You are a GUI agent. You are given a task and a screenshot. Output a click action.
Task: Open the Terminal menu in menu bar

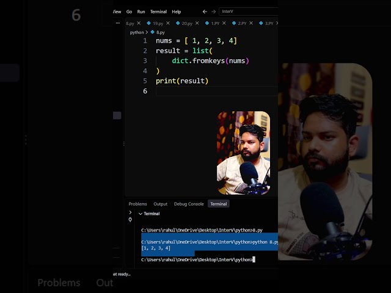(x=158, y=12)
